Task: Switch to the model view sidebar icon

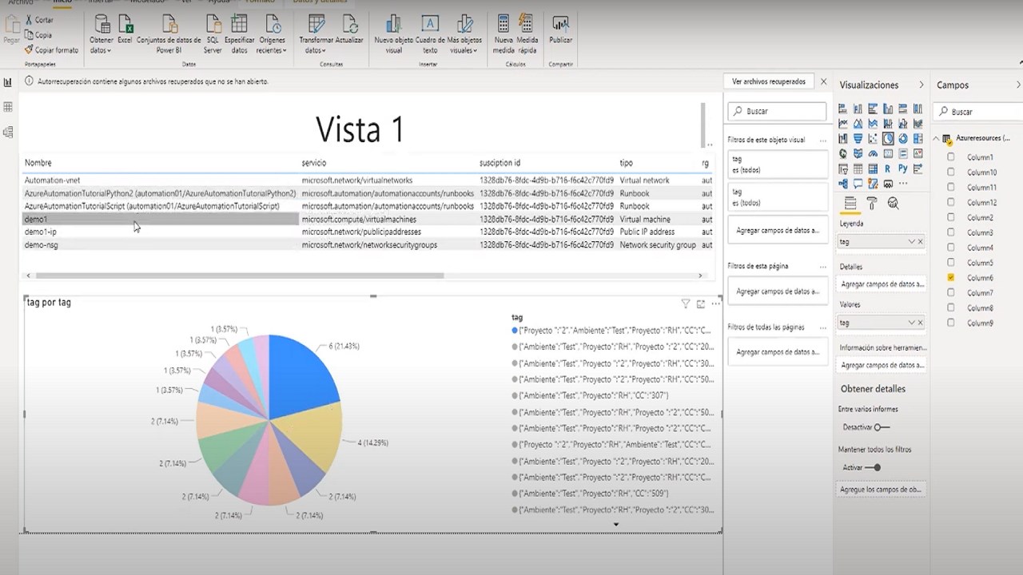Action: coord(8,132)
